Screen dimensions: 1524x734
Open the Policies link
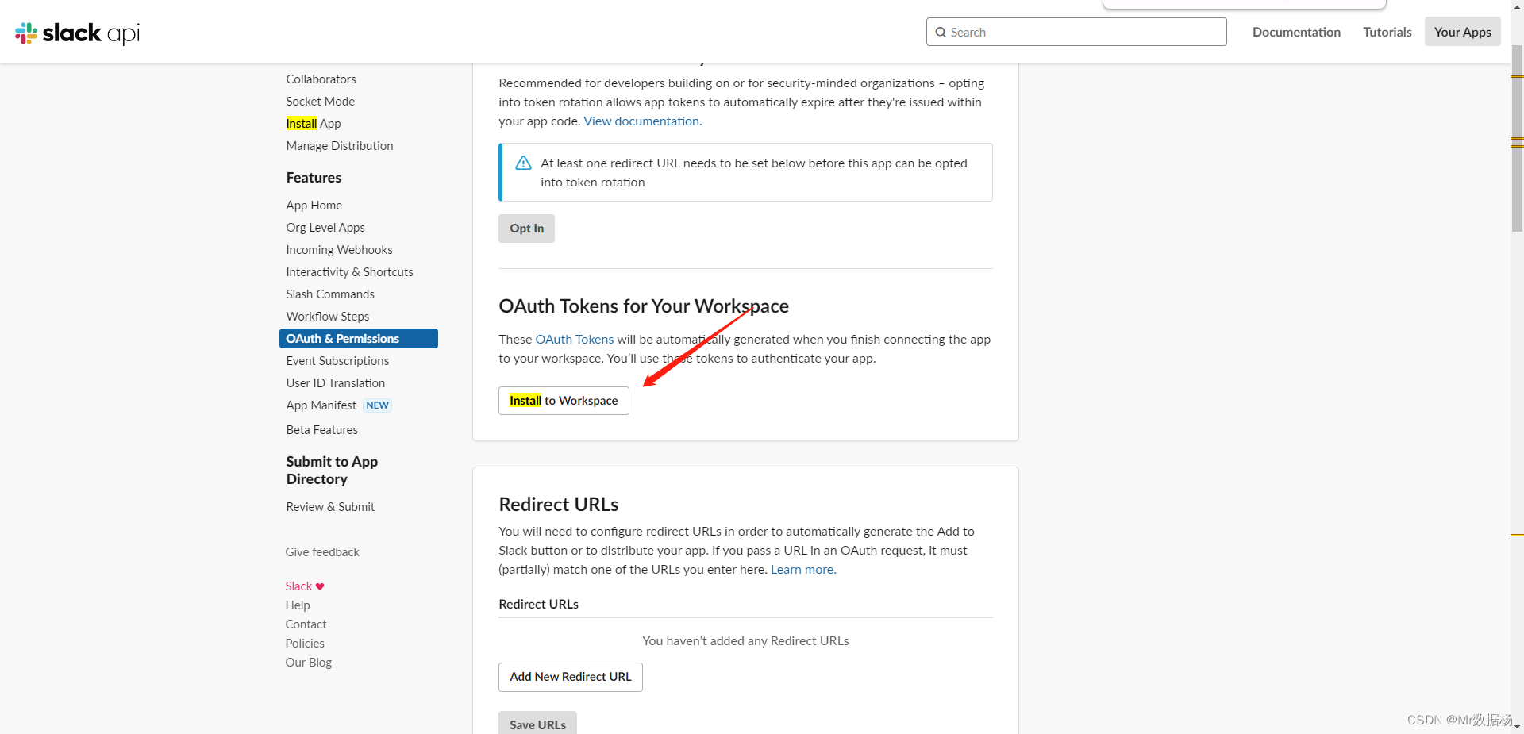click(x=305, y=644)
